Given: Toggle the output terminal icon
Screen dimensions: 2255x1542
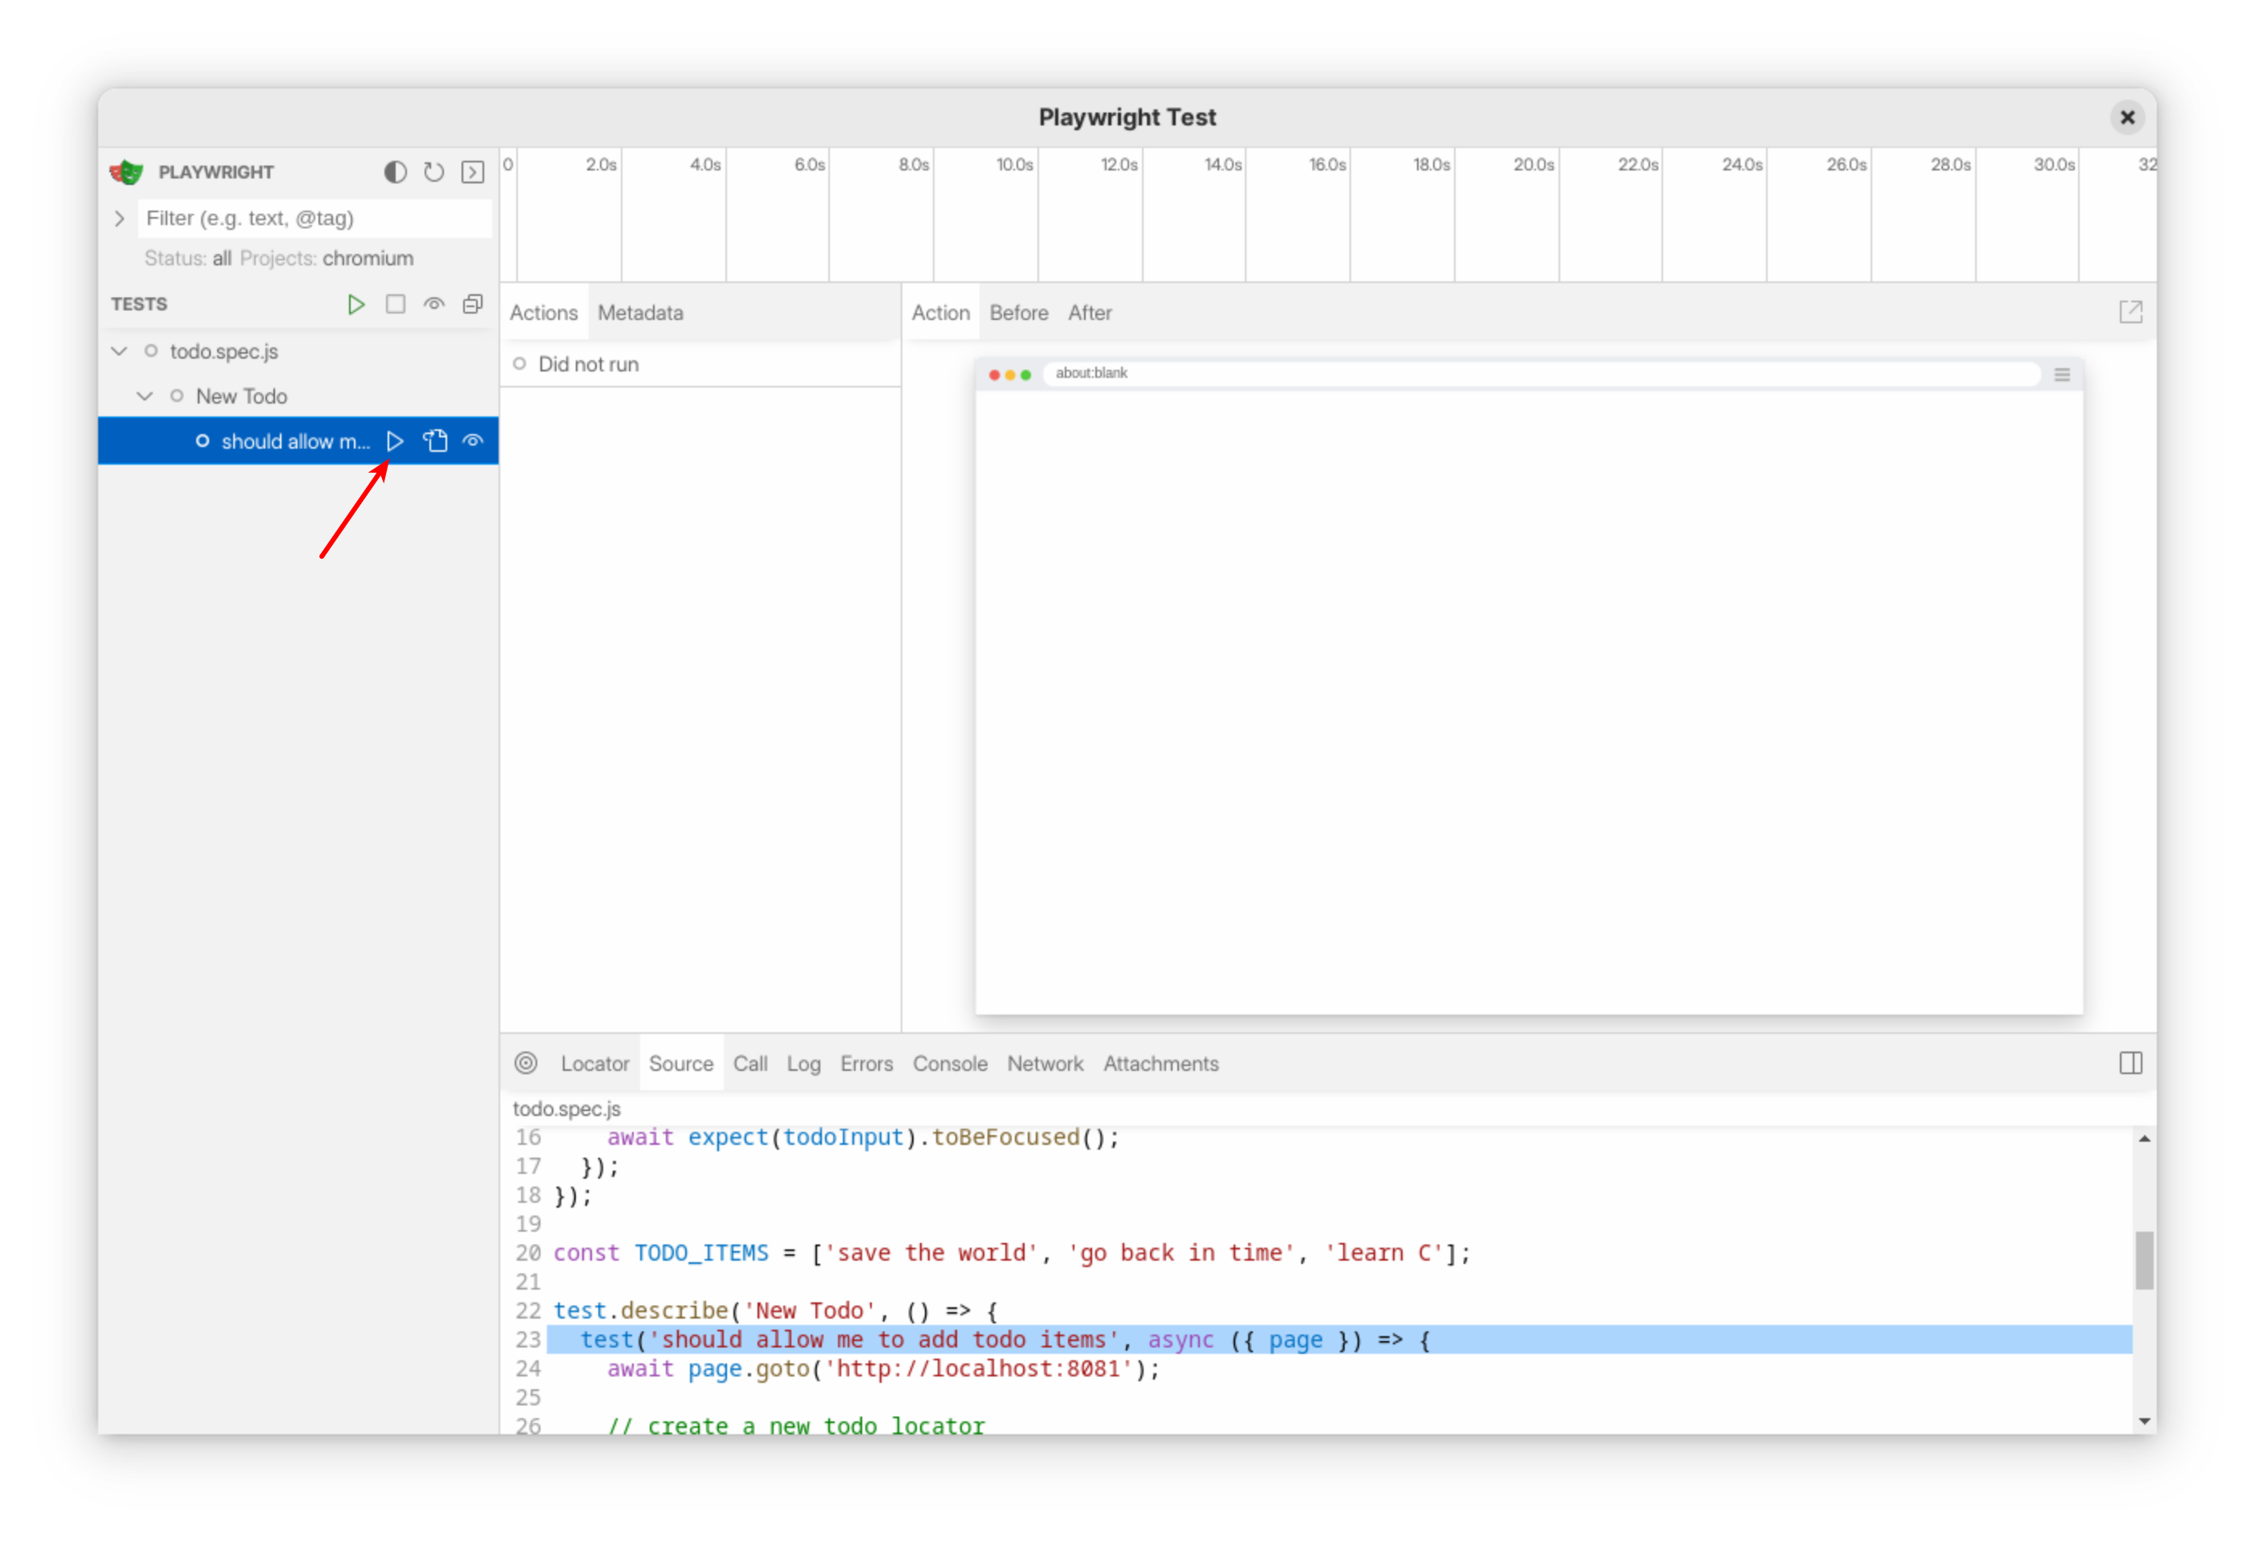Looking at the screenshot, I should coord(473,173).
